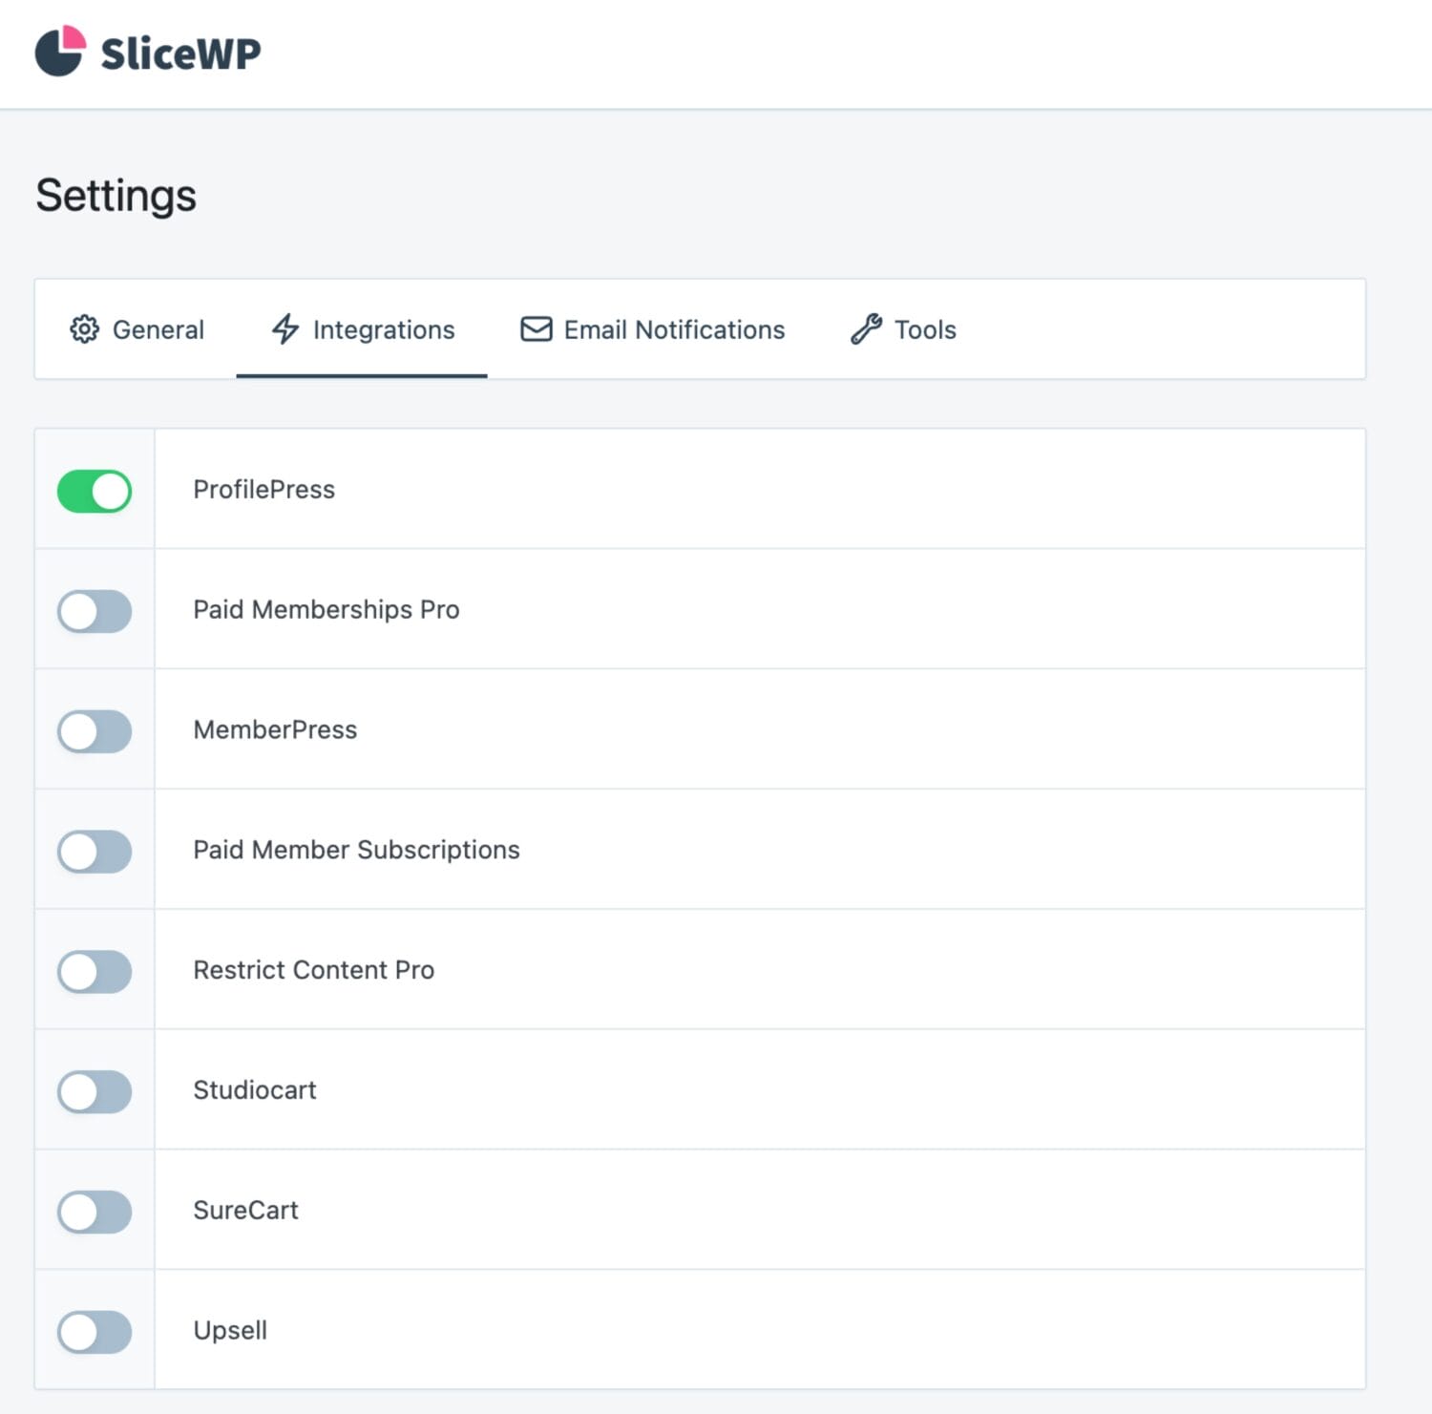Click the General gear icon
Image resolution: width=1432 pixels, height=1414 pixels.
click(x=84, y=329)
